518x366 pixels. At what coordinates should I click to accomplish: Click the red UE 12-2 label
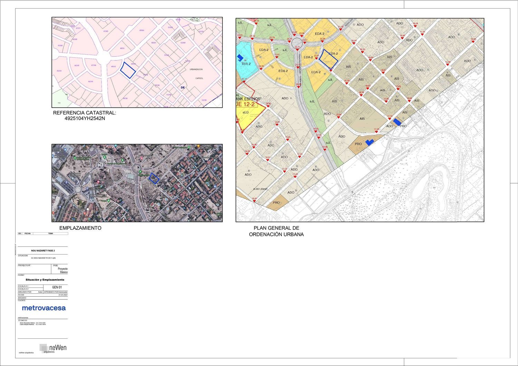[x=245, y=104]
